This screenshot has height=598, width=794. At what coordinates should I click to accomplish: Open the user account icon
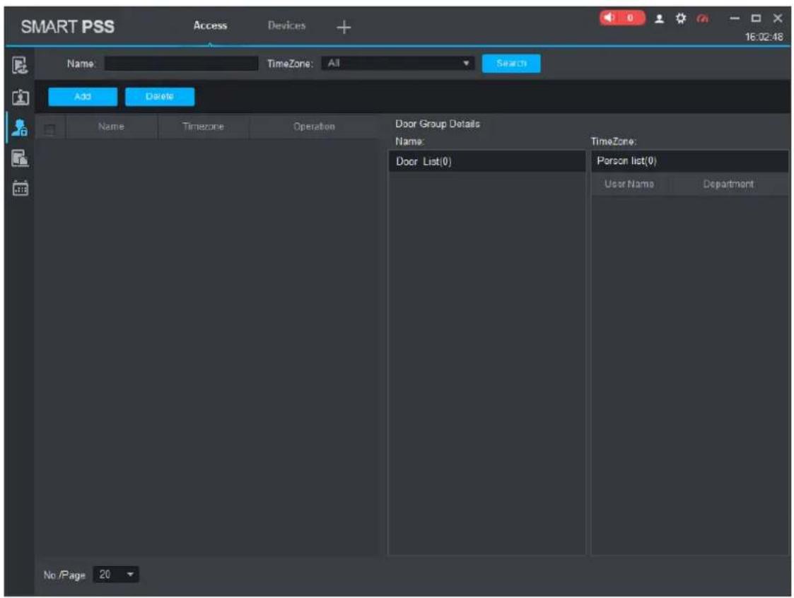(x=659, y=19)
